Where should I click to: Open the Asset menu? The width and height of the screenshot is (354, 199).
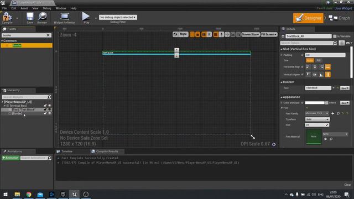pos(24,8)
